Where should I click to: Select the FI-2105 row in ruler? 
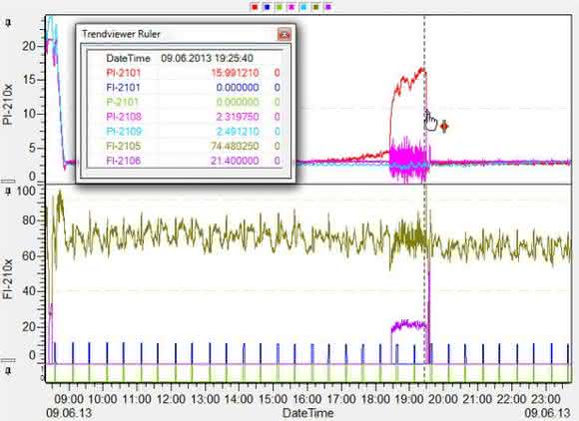click(184, 146)
